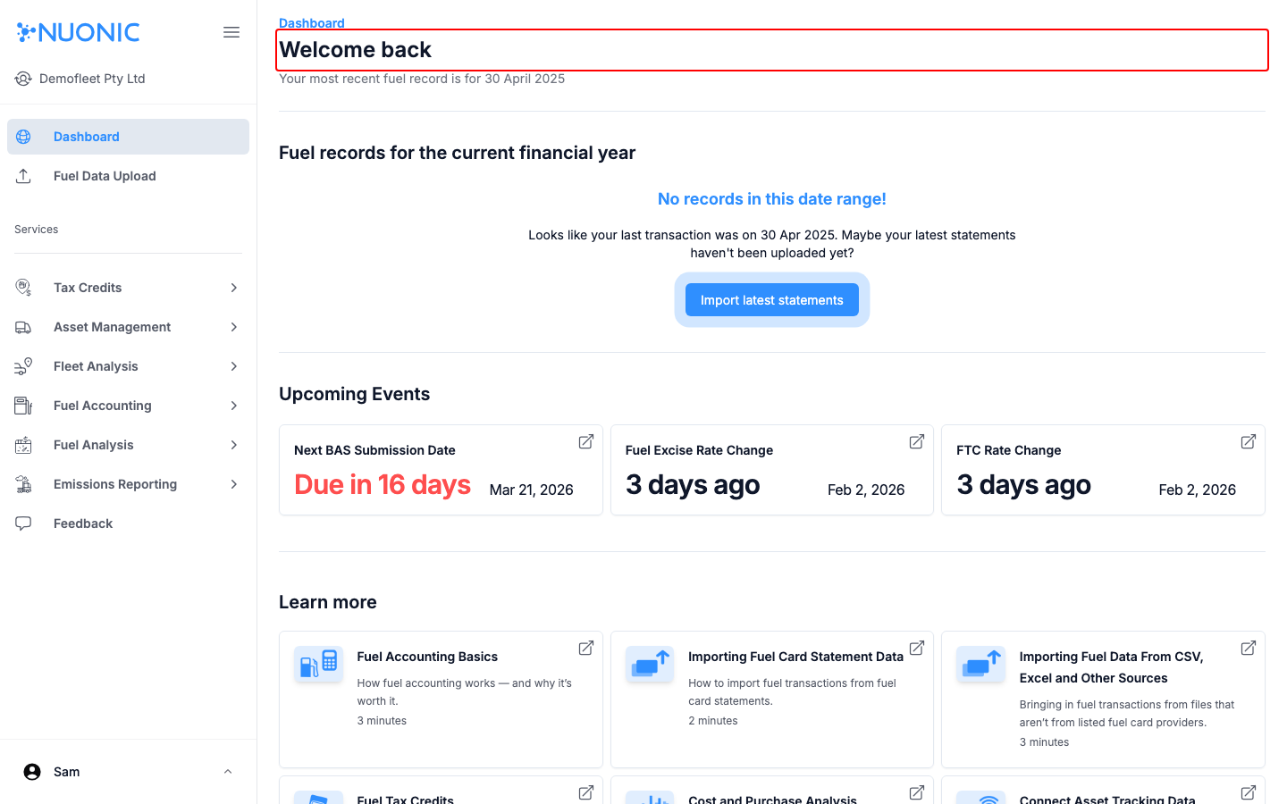Expand the Tax Credits menu
This screenshot has width=1287, height=804.
[234, 288]
